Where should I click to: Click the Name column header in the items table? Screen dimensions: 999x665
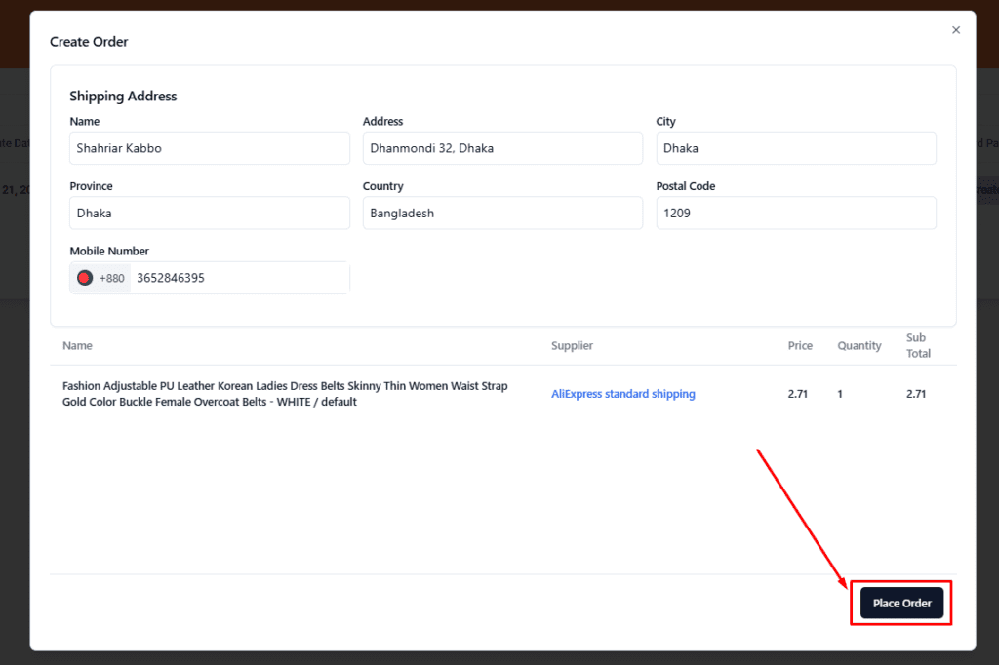coord(77,345)
